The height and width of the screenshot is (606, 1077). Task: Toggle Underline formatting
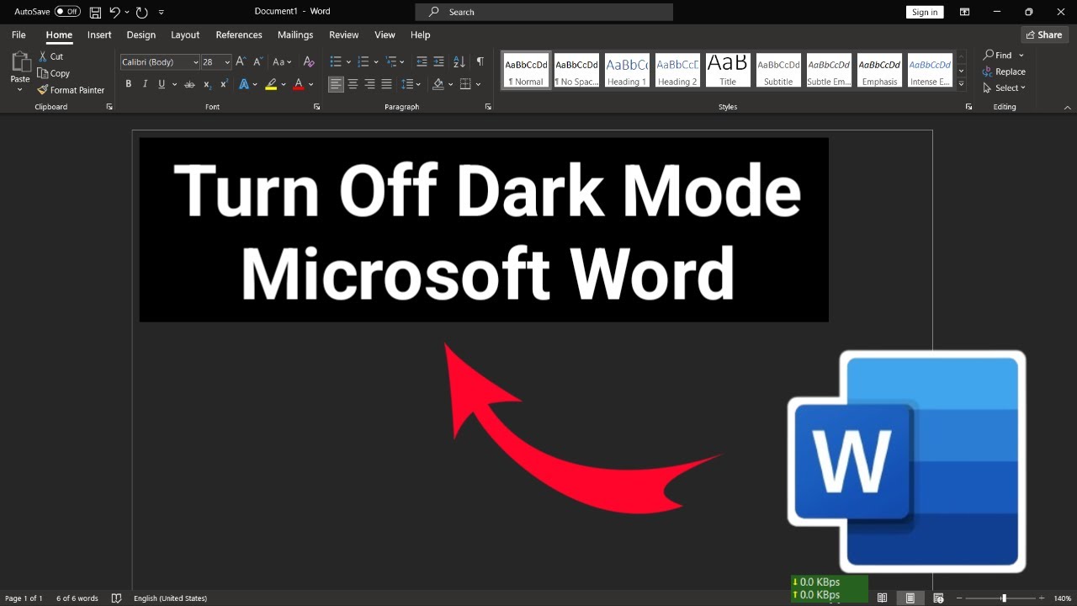(x=162, y=84)
